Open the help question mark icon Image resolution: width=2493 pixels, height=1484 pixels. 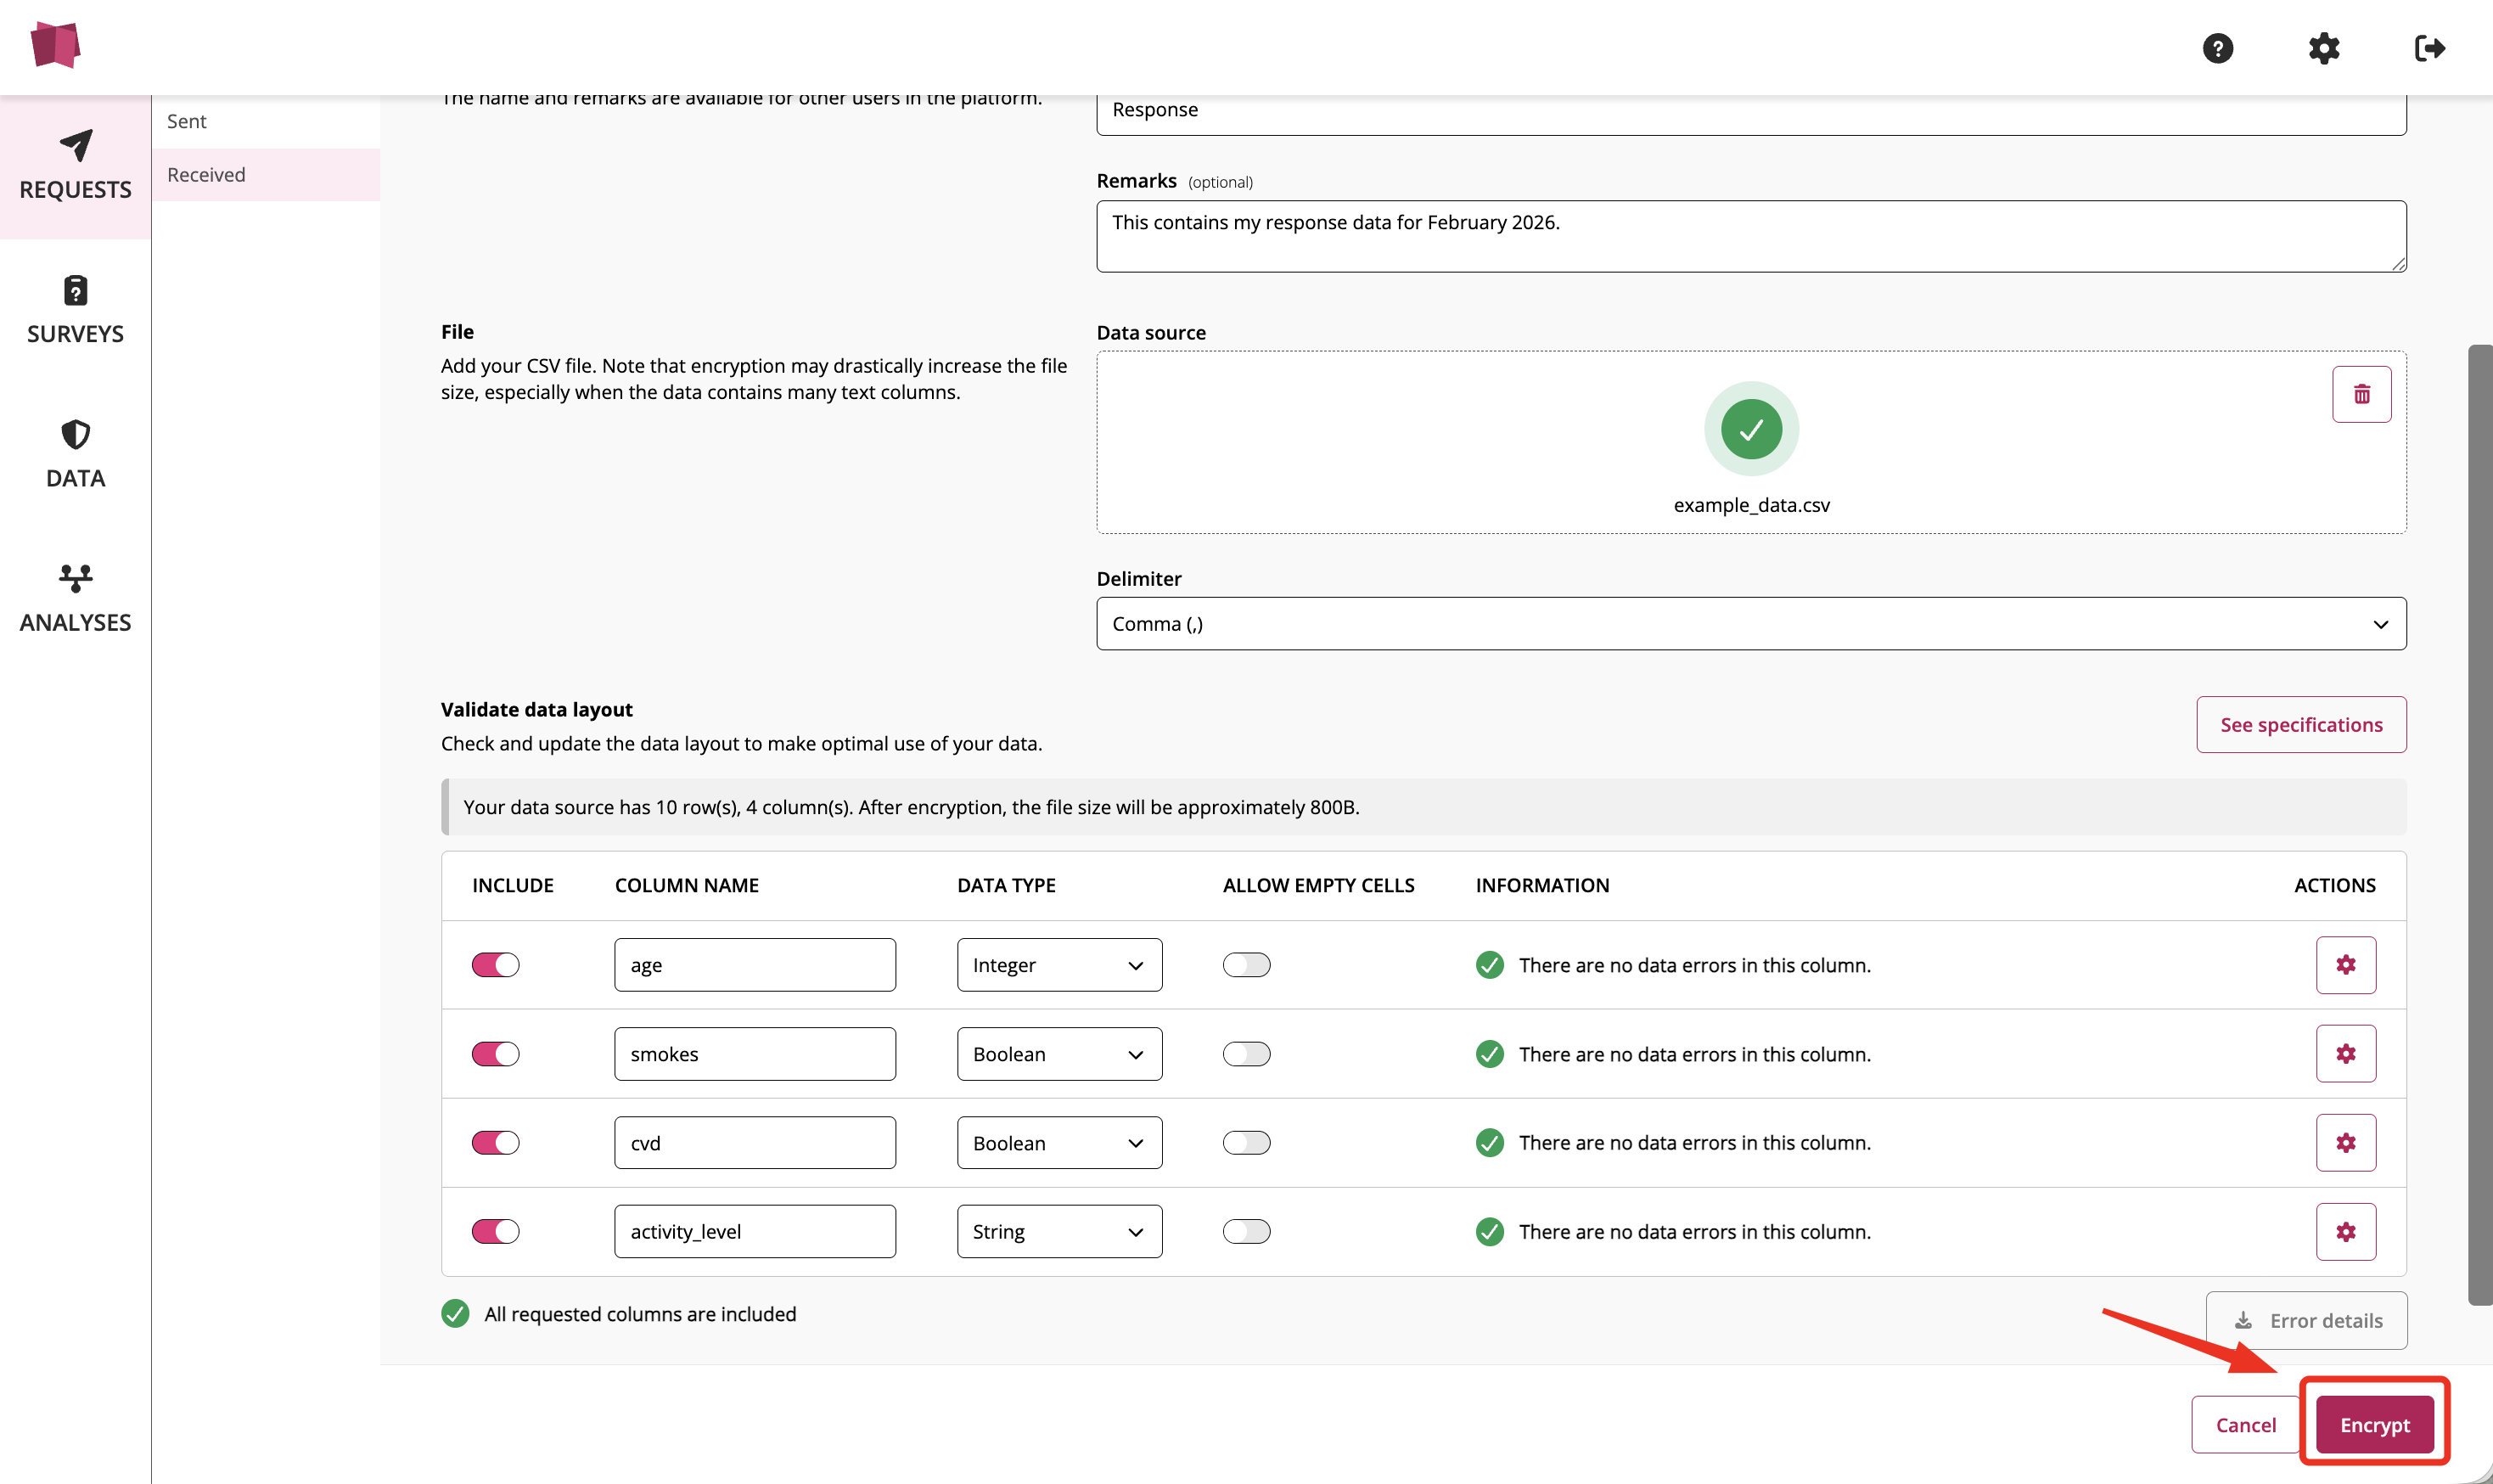pos(2217,48)
